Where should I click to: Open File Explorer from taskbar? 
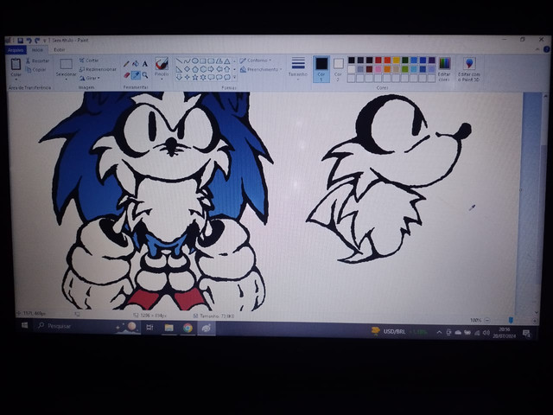click(169, 328)
